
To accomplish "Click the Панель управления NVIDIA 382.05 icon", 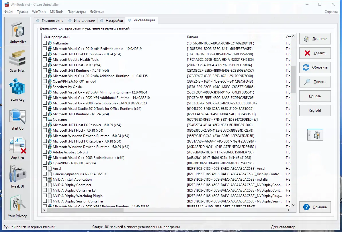I will point(50,174).
